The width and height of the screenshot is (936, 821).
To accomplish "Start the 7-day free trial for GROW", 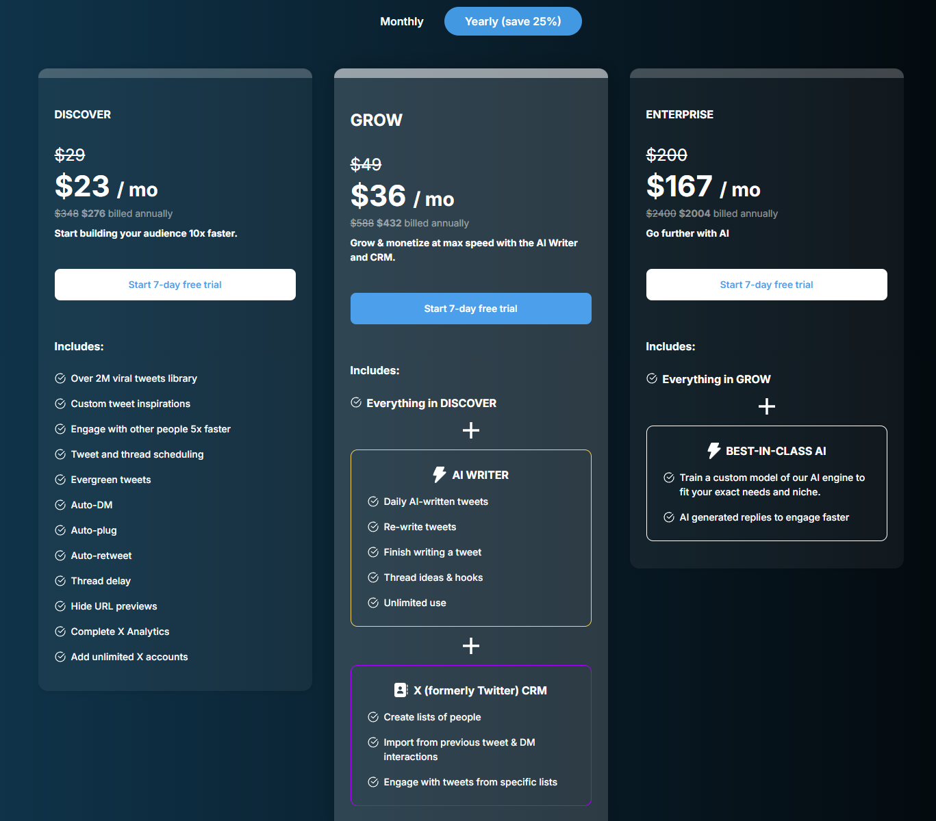I will point(470,308).
